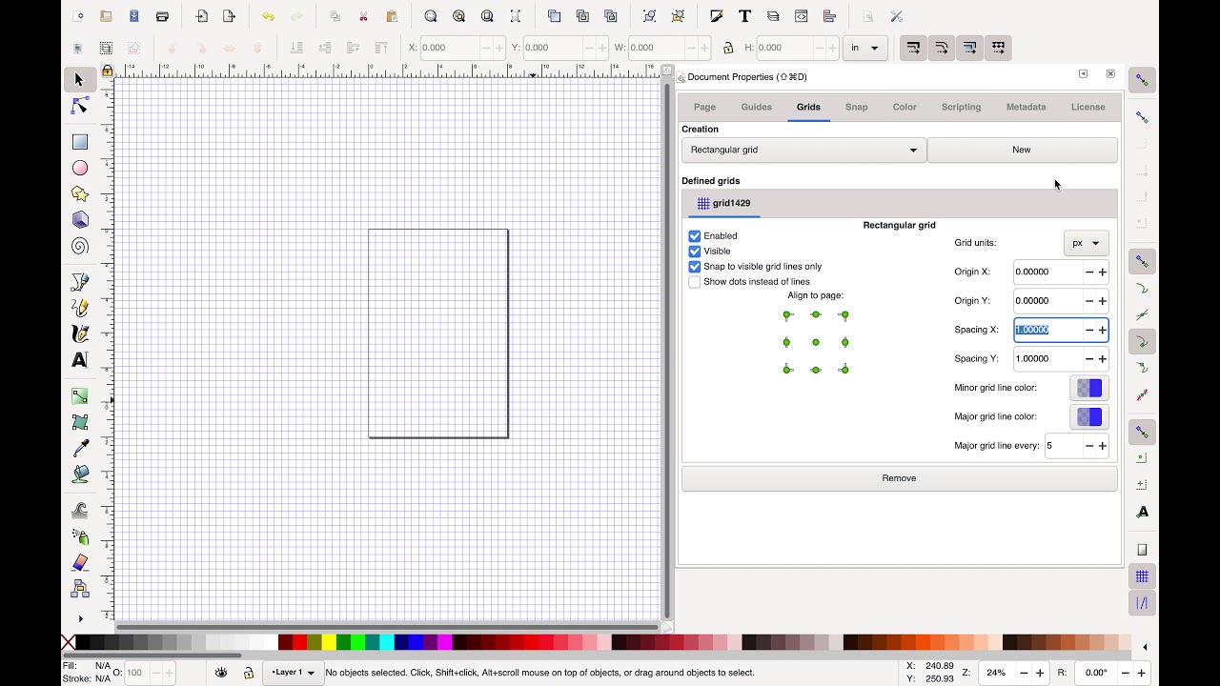Select the Spiral tool
Viewport: 1220px width, 686px height.
(x=80, y=246)
